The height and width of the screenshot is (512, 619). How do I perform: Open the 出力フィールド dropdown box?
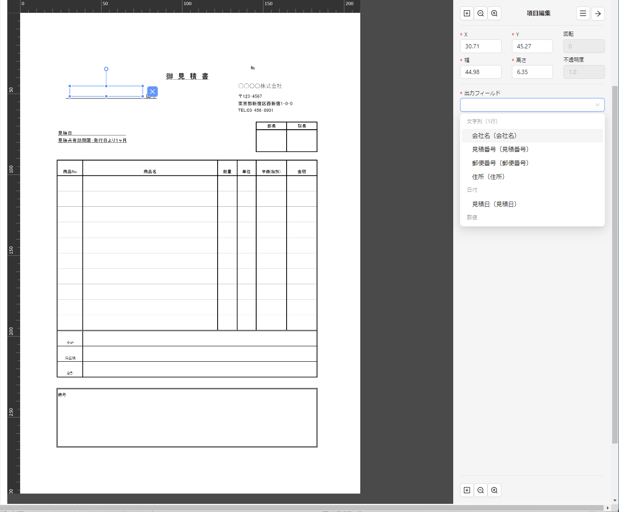532,105
